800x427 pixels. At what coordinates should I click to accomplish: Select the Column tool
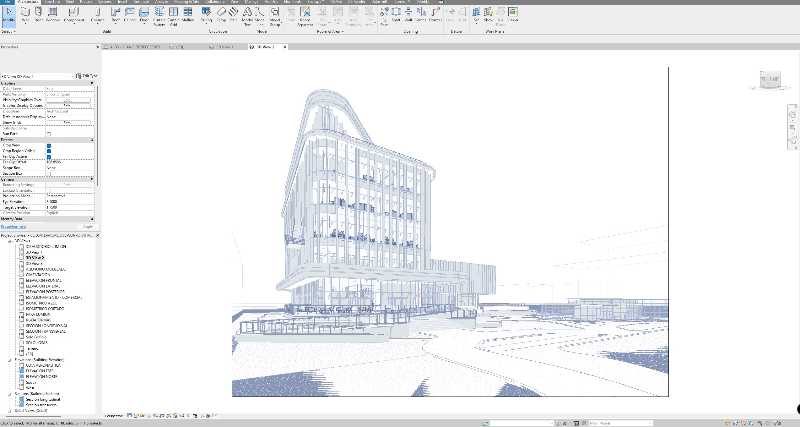[x=98, y=15]
